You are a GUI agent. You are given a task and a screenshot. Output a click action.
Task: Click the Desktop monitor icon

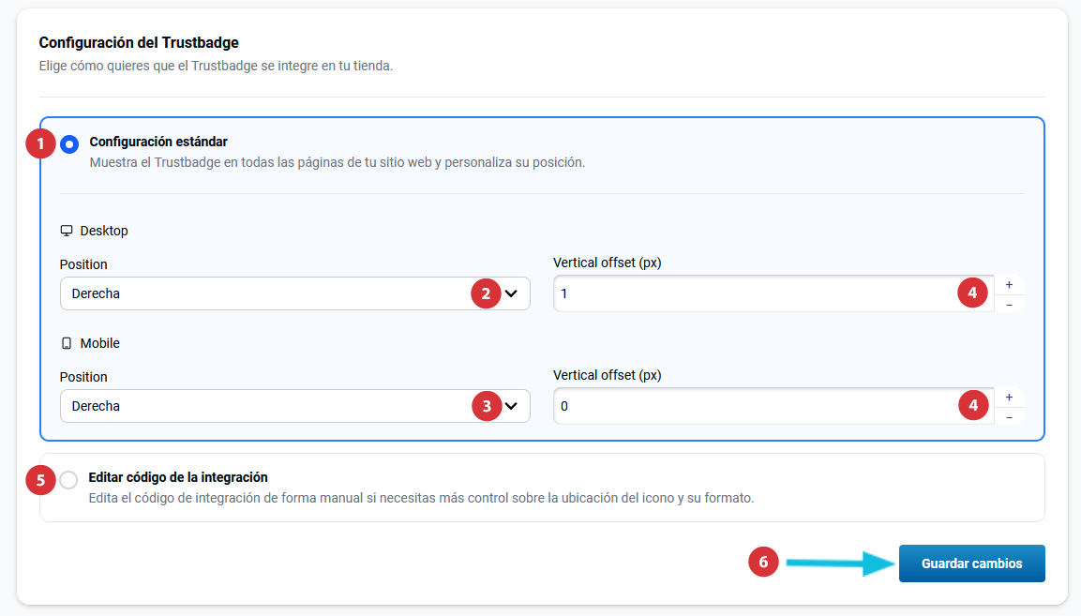click(x=67, y=231)
